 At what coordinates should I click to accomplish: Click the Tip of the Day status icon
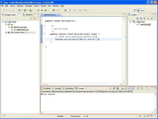click(145, 116)
